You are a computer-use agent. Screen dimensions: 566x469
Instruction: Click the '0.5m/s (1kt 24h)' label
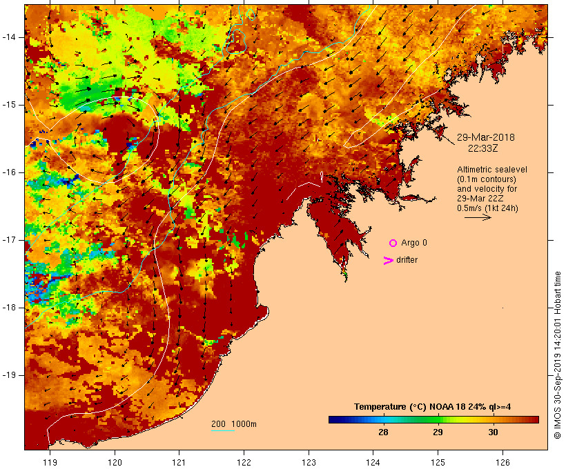(487, 208)
